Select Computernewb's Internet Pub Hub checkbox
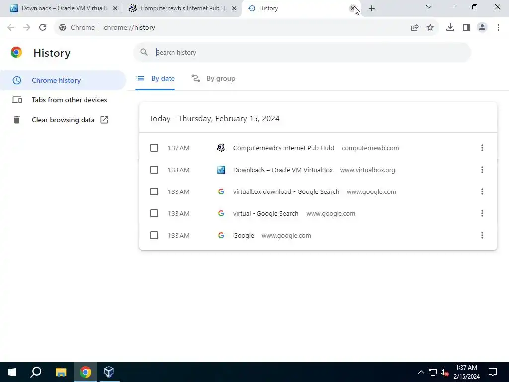Viewport: 509px width, 382px height. pyautogui.click(x=154, y=148)
